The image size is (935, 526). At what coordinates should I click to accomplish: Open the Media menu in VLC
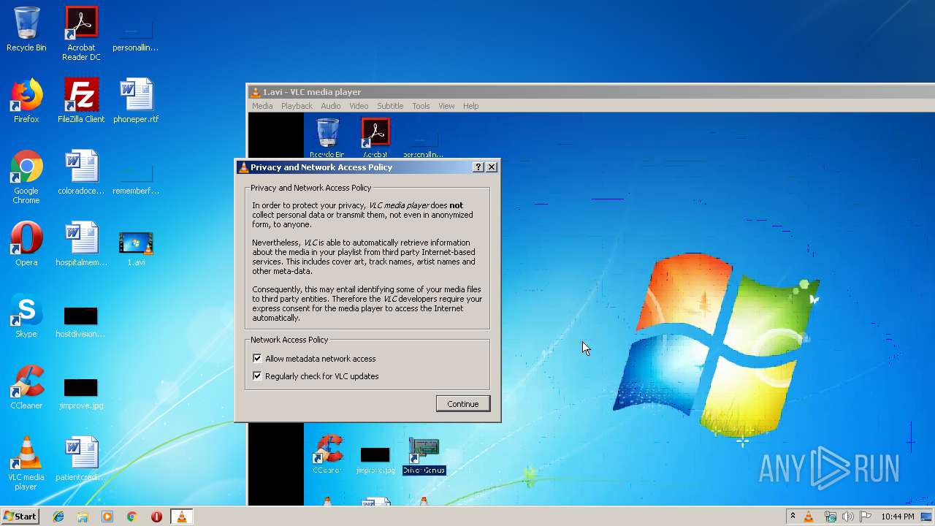coord(262,106)
